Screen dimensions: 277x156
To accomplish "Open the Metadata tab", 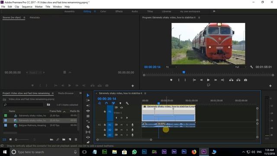I will pos(35,17).
